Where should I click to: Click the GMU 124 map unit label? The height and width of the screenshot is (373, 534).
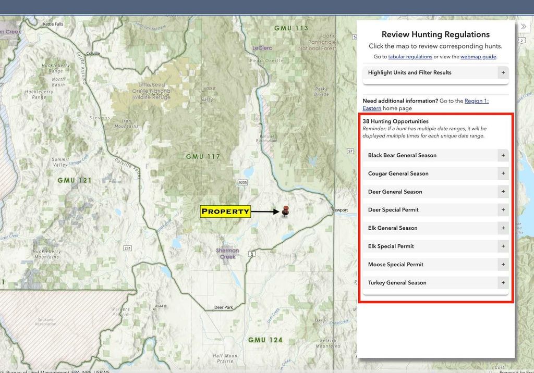(x=265, y=340)
